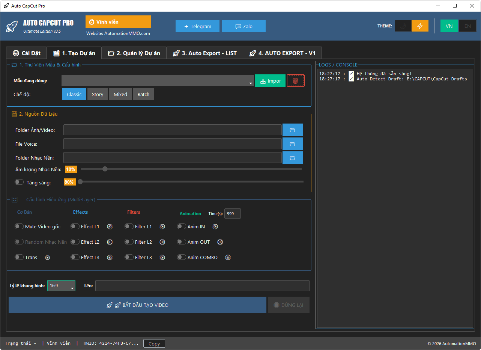This screenshot has height=350, width=481.
Task: Enable Anim IN toggle
Action: click(182, 226)
